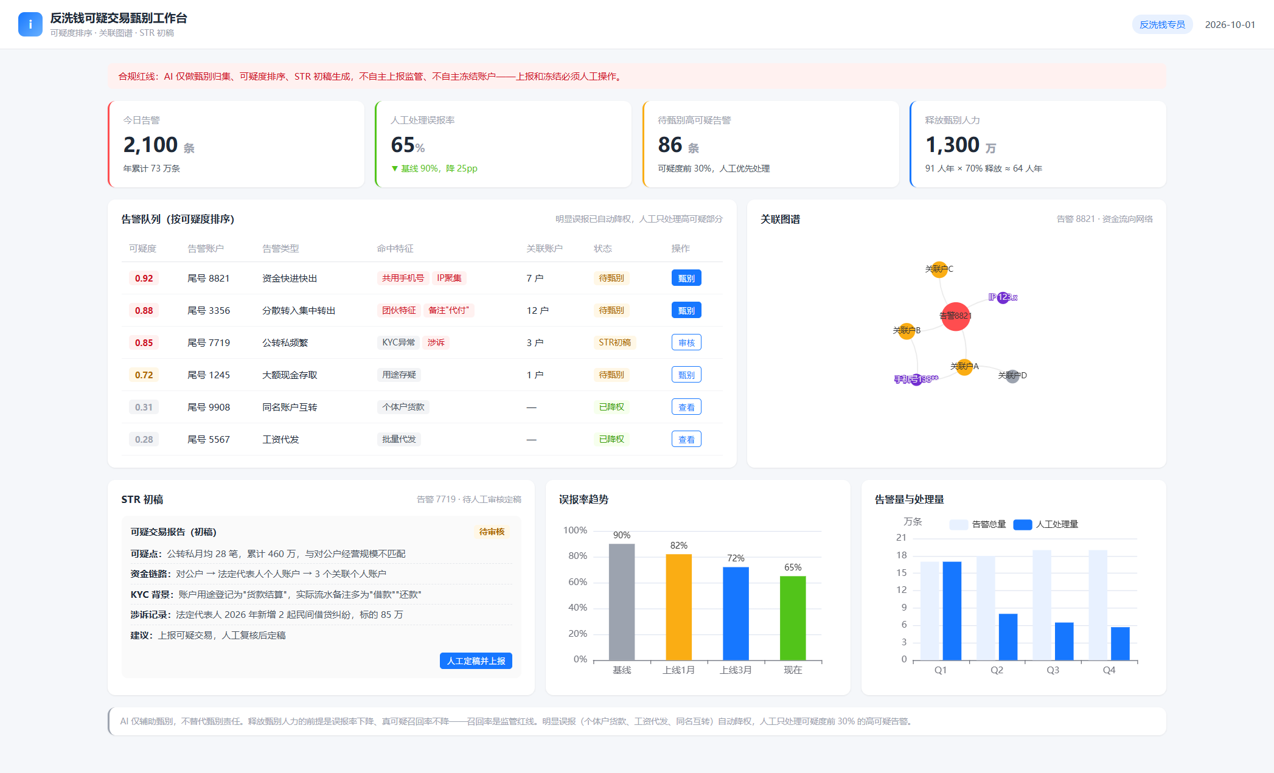Click the 可疑度 column header
This screenshot has height=773, width=1274.
(143, 248)
